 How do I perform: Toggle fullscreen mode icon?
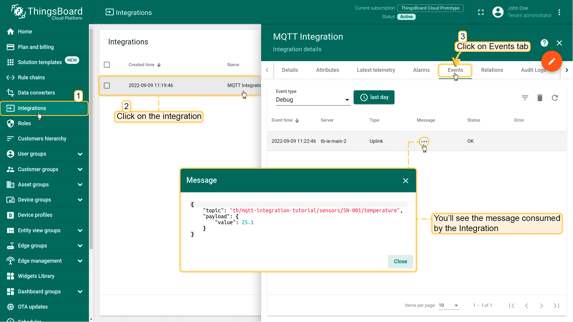point(481,12)
